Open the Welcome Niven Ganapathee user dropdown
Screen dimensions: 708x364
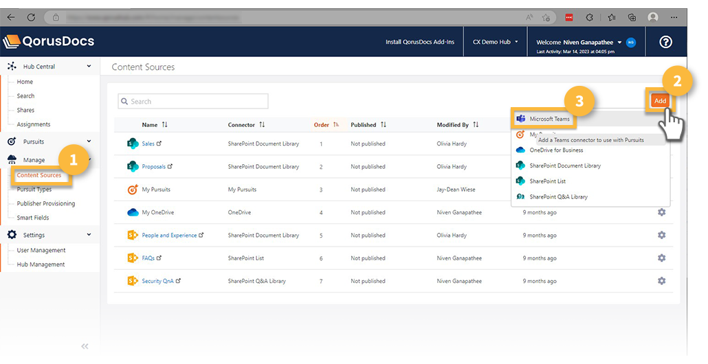[x=586, y=42]
